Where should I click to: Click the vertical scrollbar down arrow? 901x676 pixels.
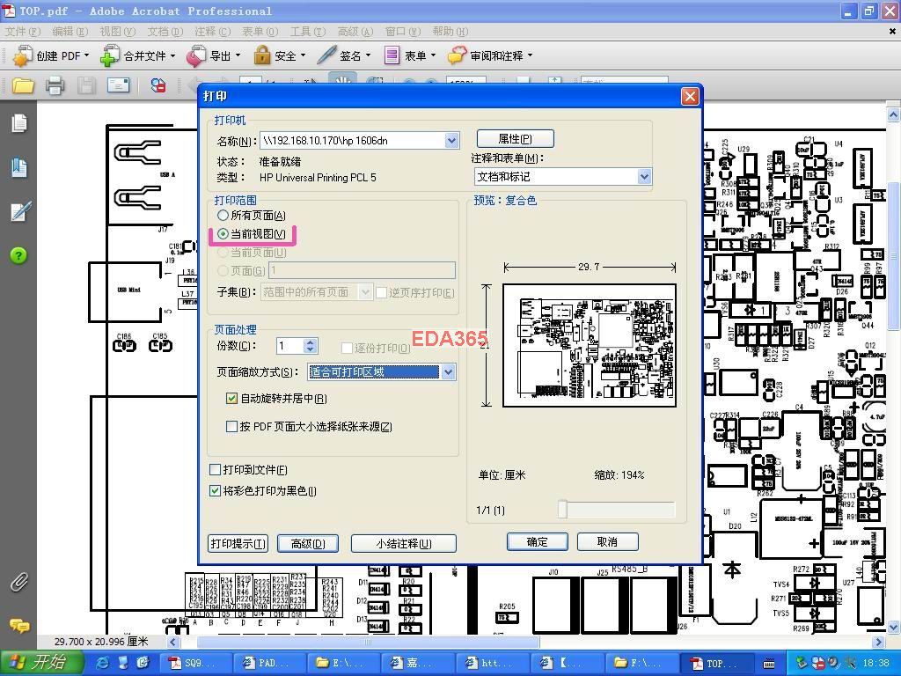point(894,627)
